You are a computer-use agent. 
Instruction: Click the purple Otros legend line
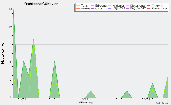point(92,8)
